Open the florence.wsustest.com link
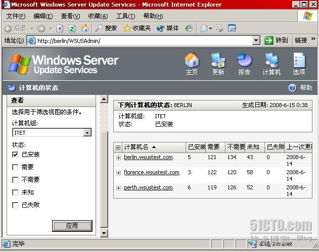The image size is (319, 252). 152,173
